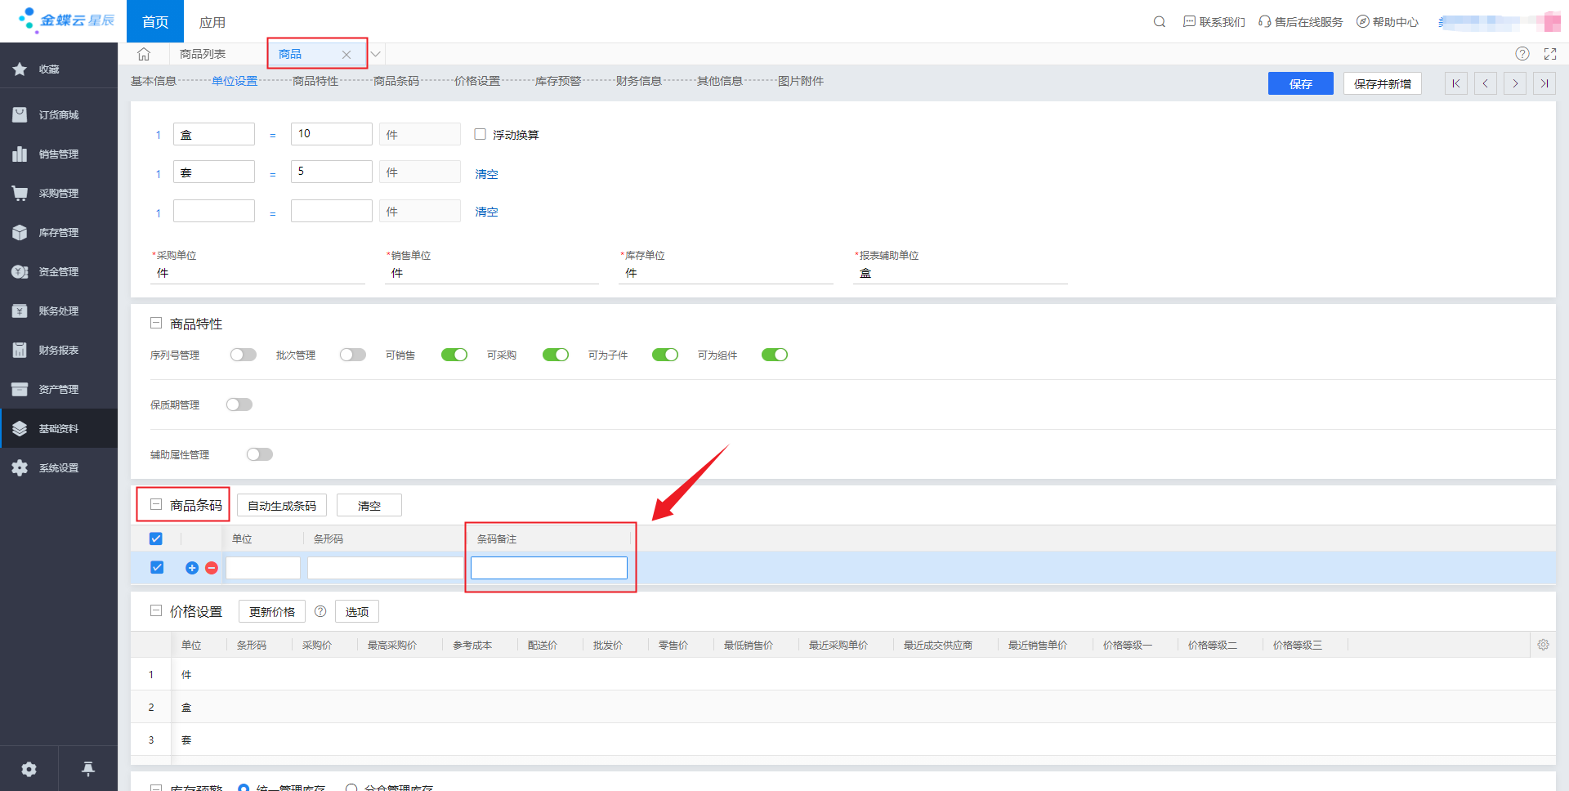This screenshot has width=1569, height=791.
Task: Open 财务报表 sidebar module
Action: click(x=59, y=351)
